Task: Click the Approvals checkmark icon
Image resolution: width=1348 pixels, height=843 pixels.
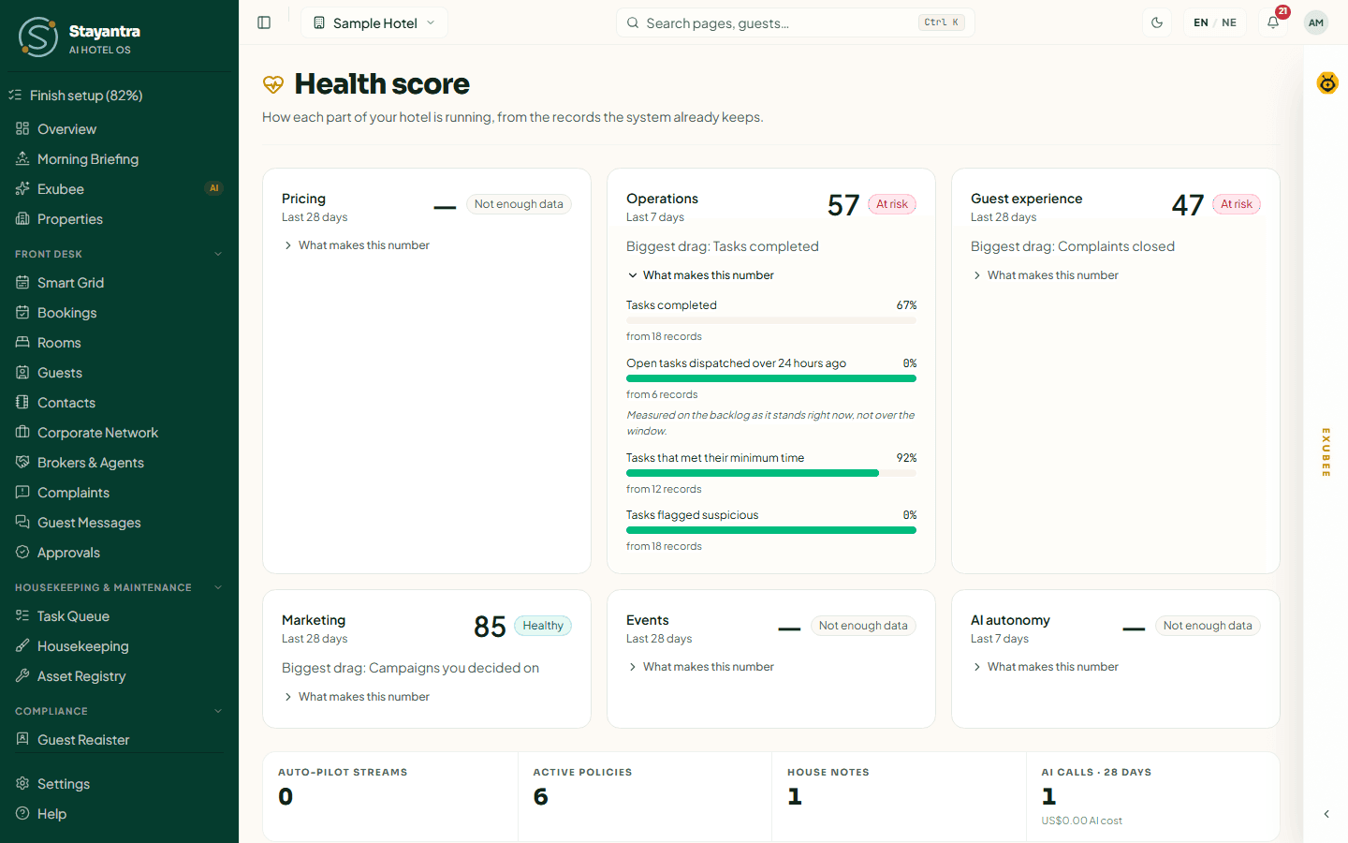Action: [x=22, y=553]
